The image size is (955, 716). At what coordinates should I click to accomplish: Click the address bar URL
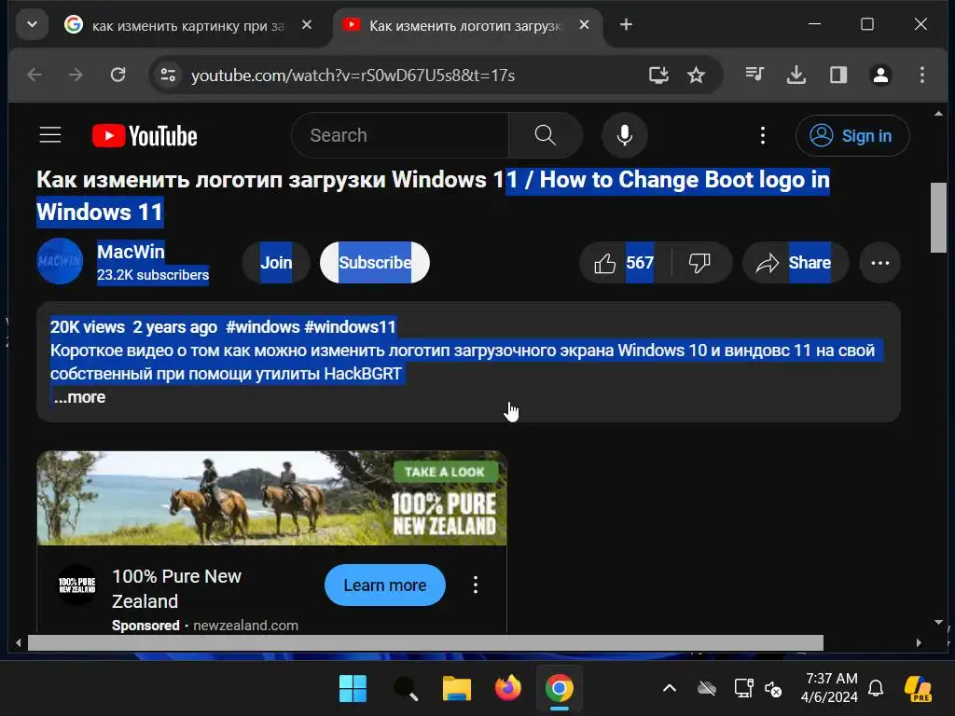click(x=353, y=76)
